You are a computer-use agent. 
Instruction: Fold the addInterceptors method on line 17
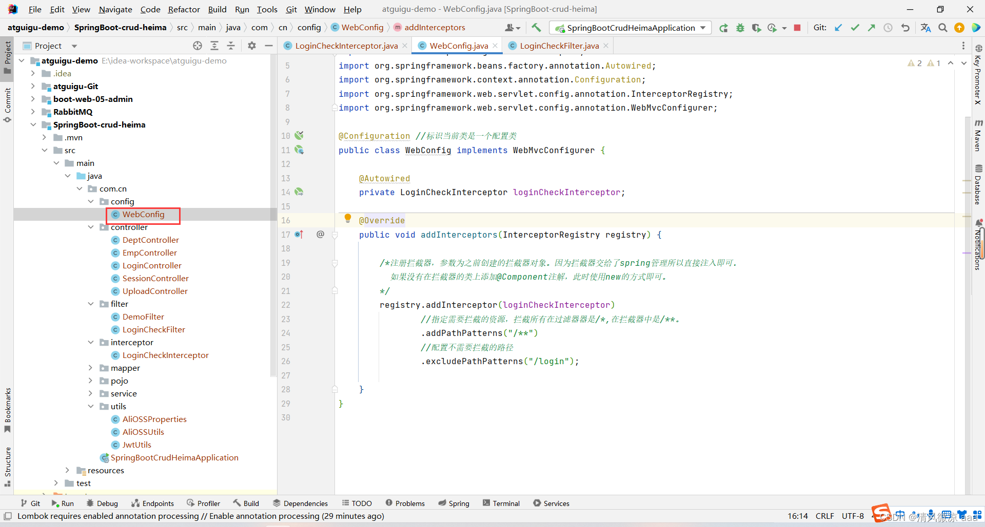(x=334, y=235)
